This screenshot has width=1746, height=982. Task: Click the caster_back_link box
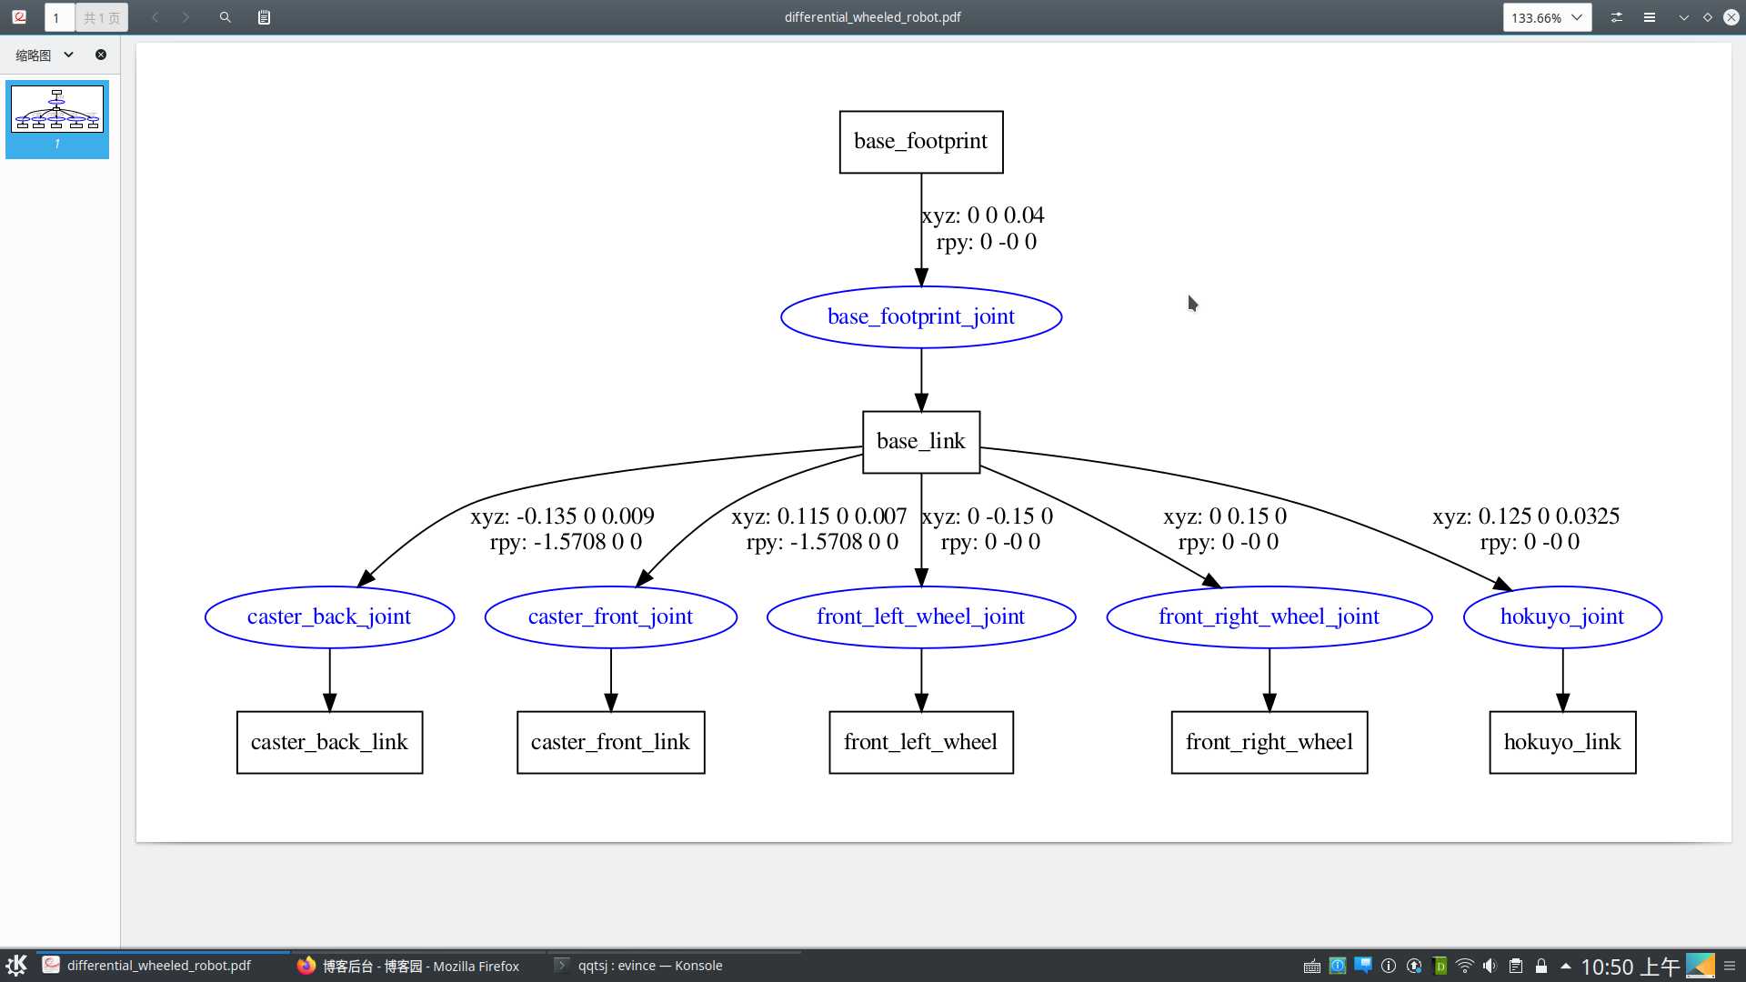[329, 742]
